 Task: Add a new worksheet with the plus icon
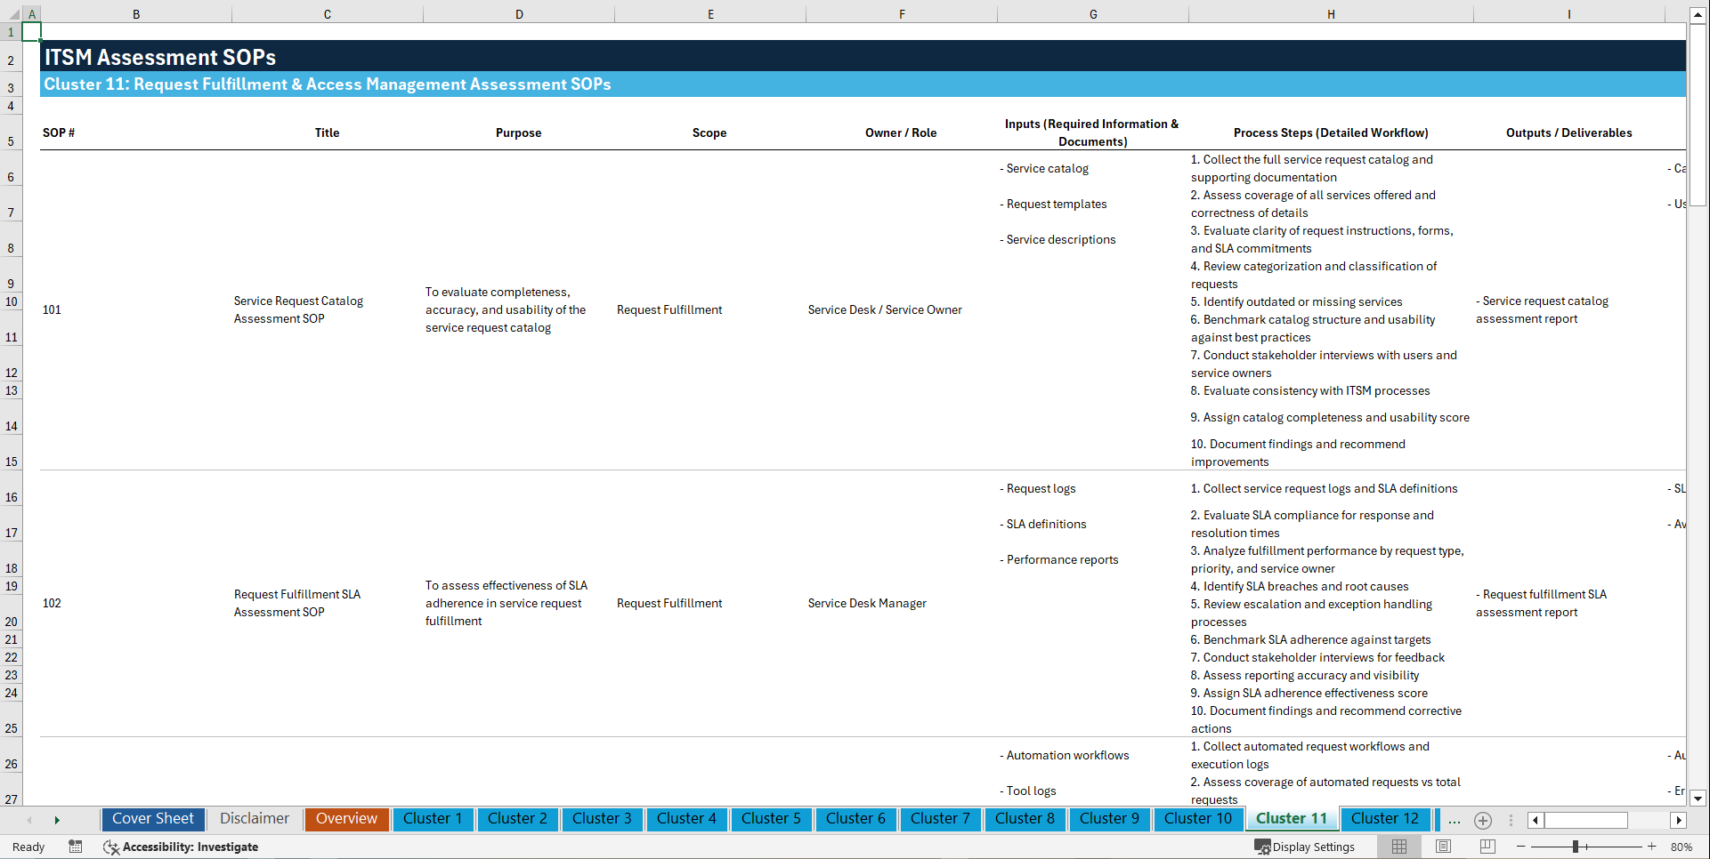coord(1482,820)
